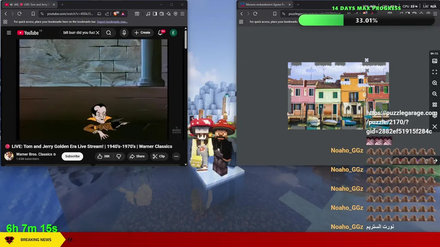This screenshot has height=247, width=440.
Task: Open the YouTube account avatar E
Action: [173, 33]
